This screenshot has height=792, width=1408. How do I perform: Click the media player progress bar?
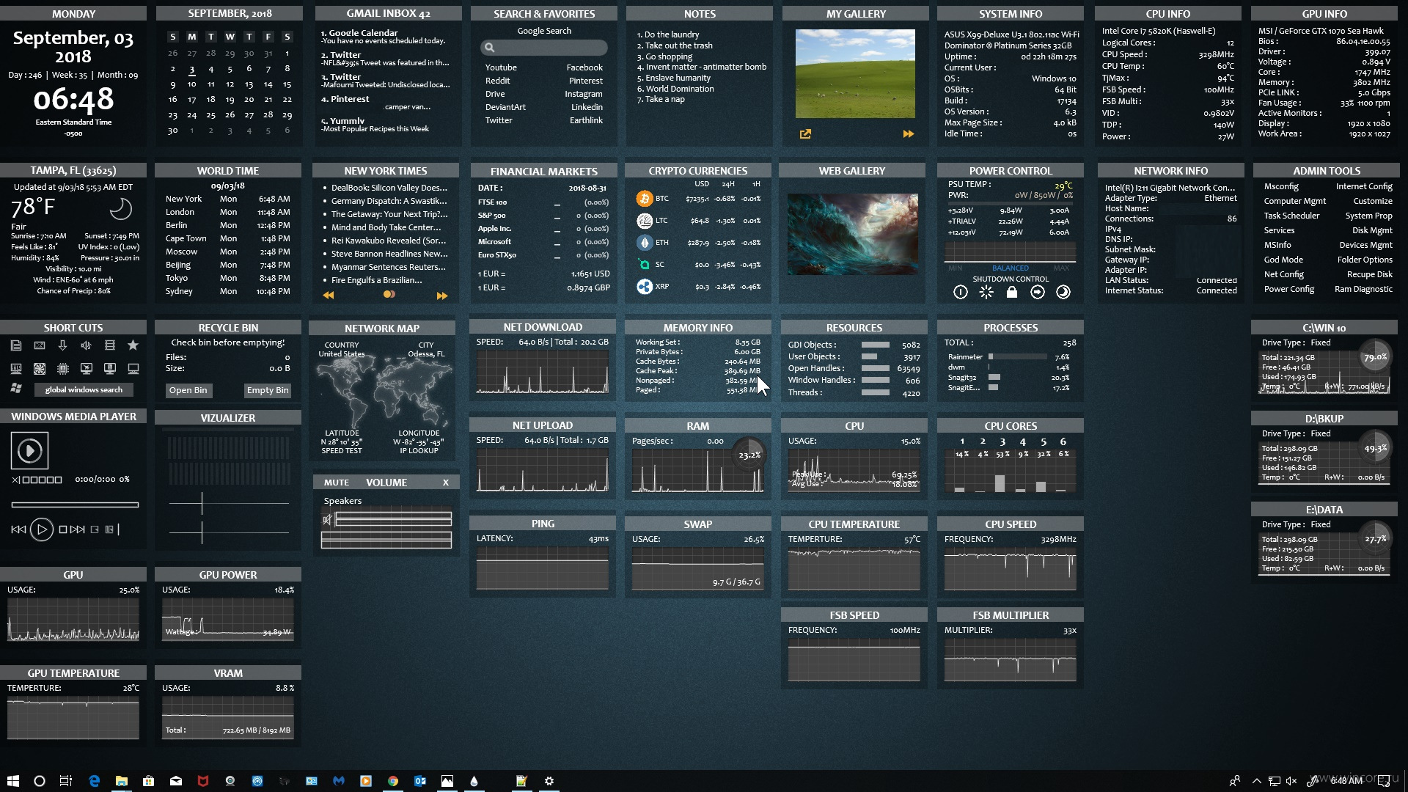(x=75, y=505)
